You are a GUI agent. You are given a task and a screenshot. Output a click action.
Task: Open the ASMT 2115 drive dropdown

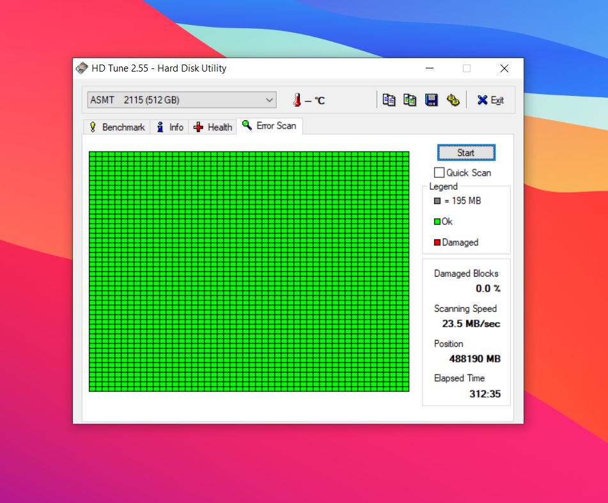click(x=182, y=100)
